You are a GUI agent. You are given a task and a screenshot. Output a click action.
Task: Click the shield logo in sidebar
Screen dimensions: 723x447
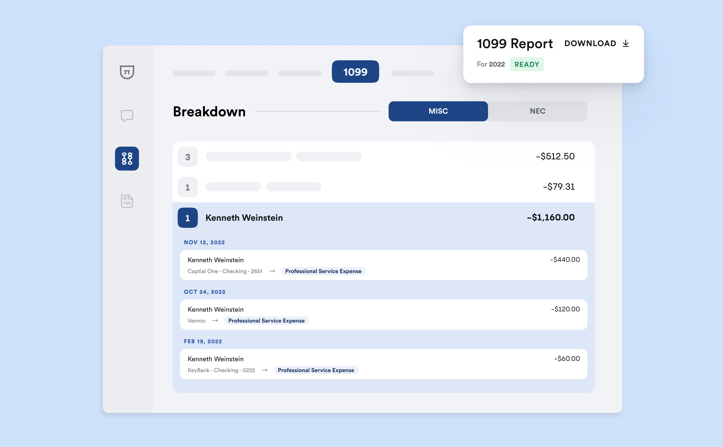(x=127, y=72)
